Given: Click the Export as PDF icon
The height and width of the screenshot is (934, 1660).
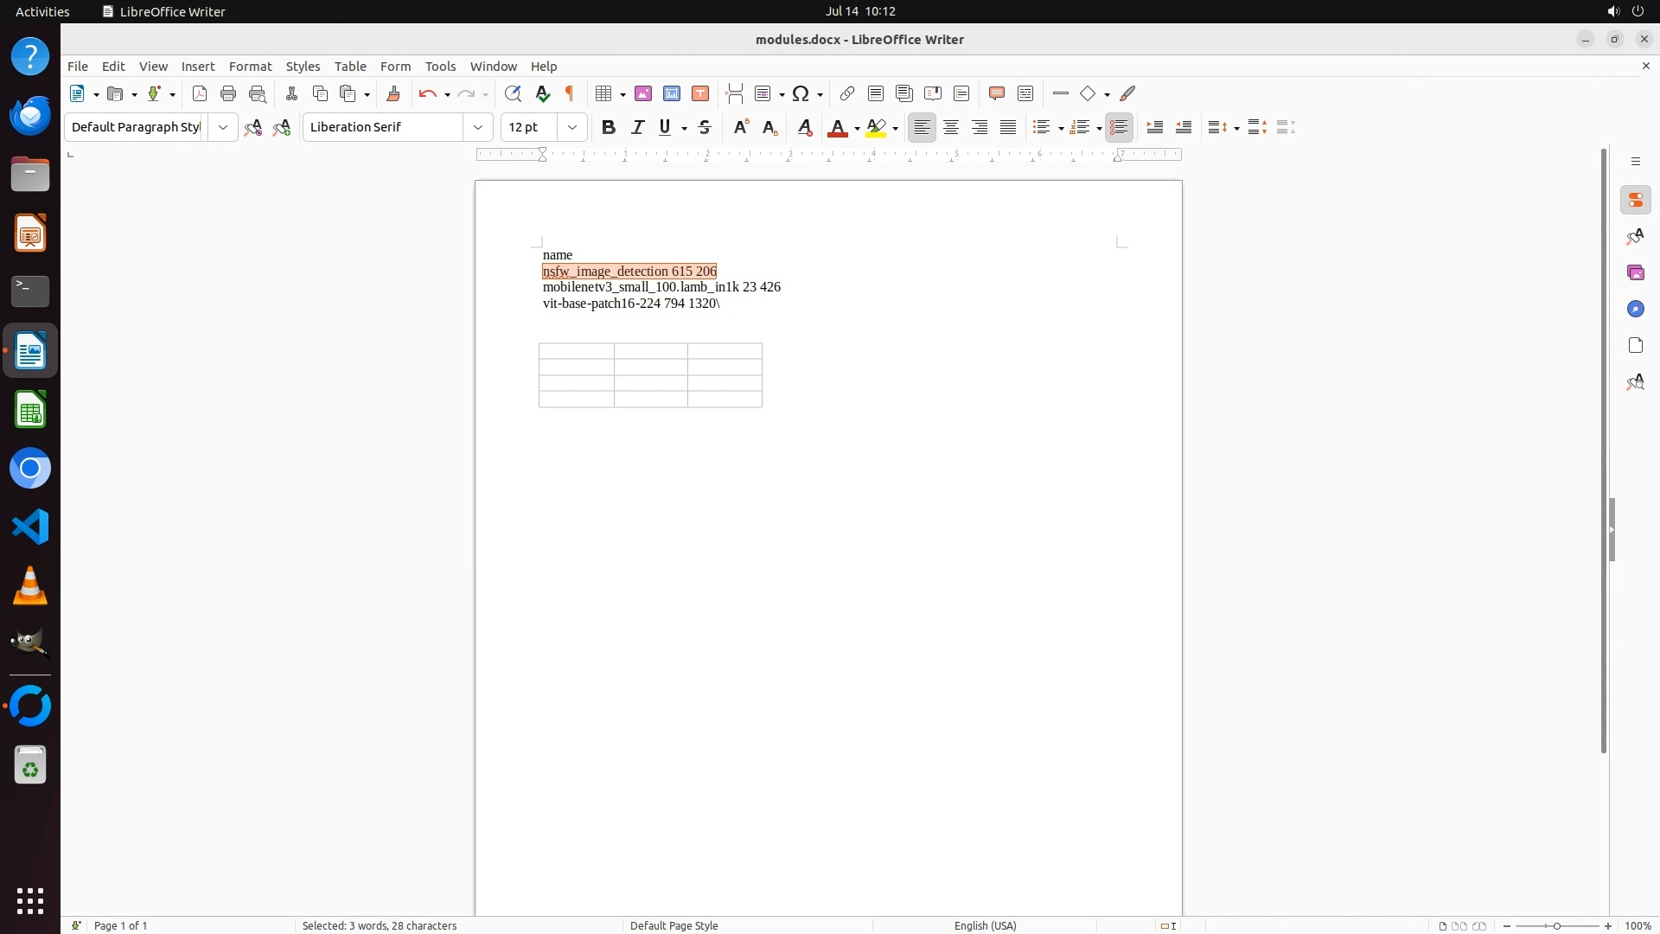Looking at the screenshot, I should pyautogui.click(x=200, y=93).
